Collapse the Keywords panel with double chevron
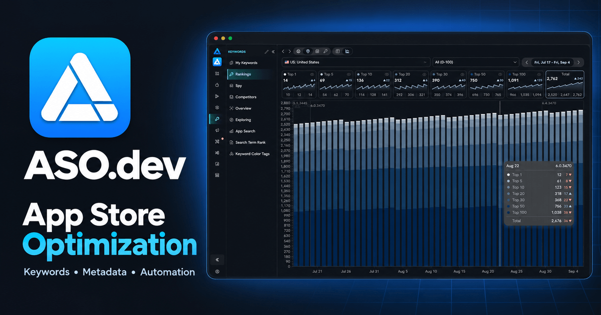The image size is (601, 315). [273, 51]
